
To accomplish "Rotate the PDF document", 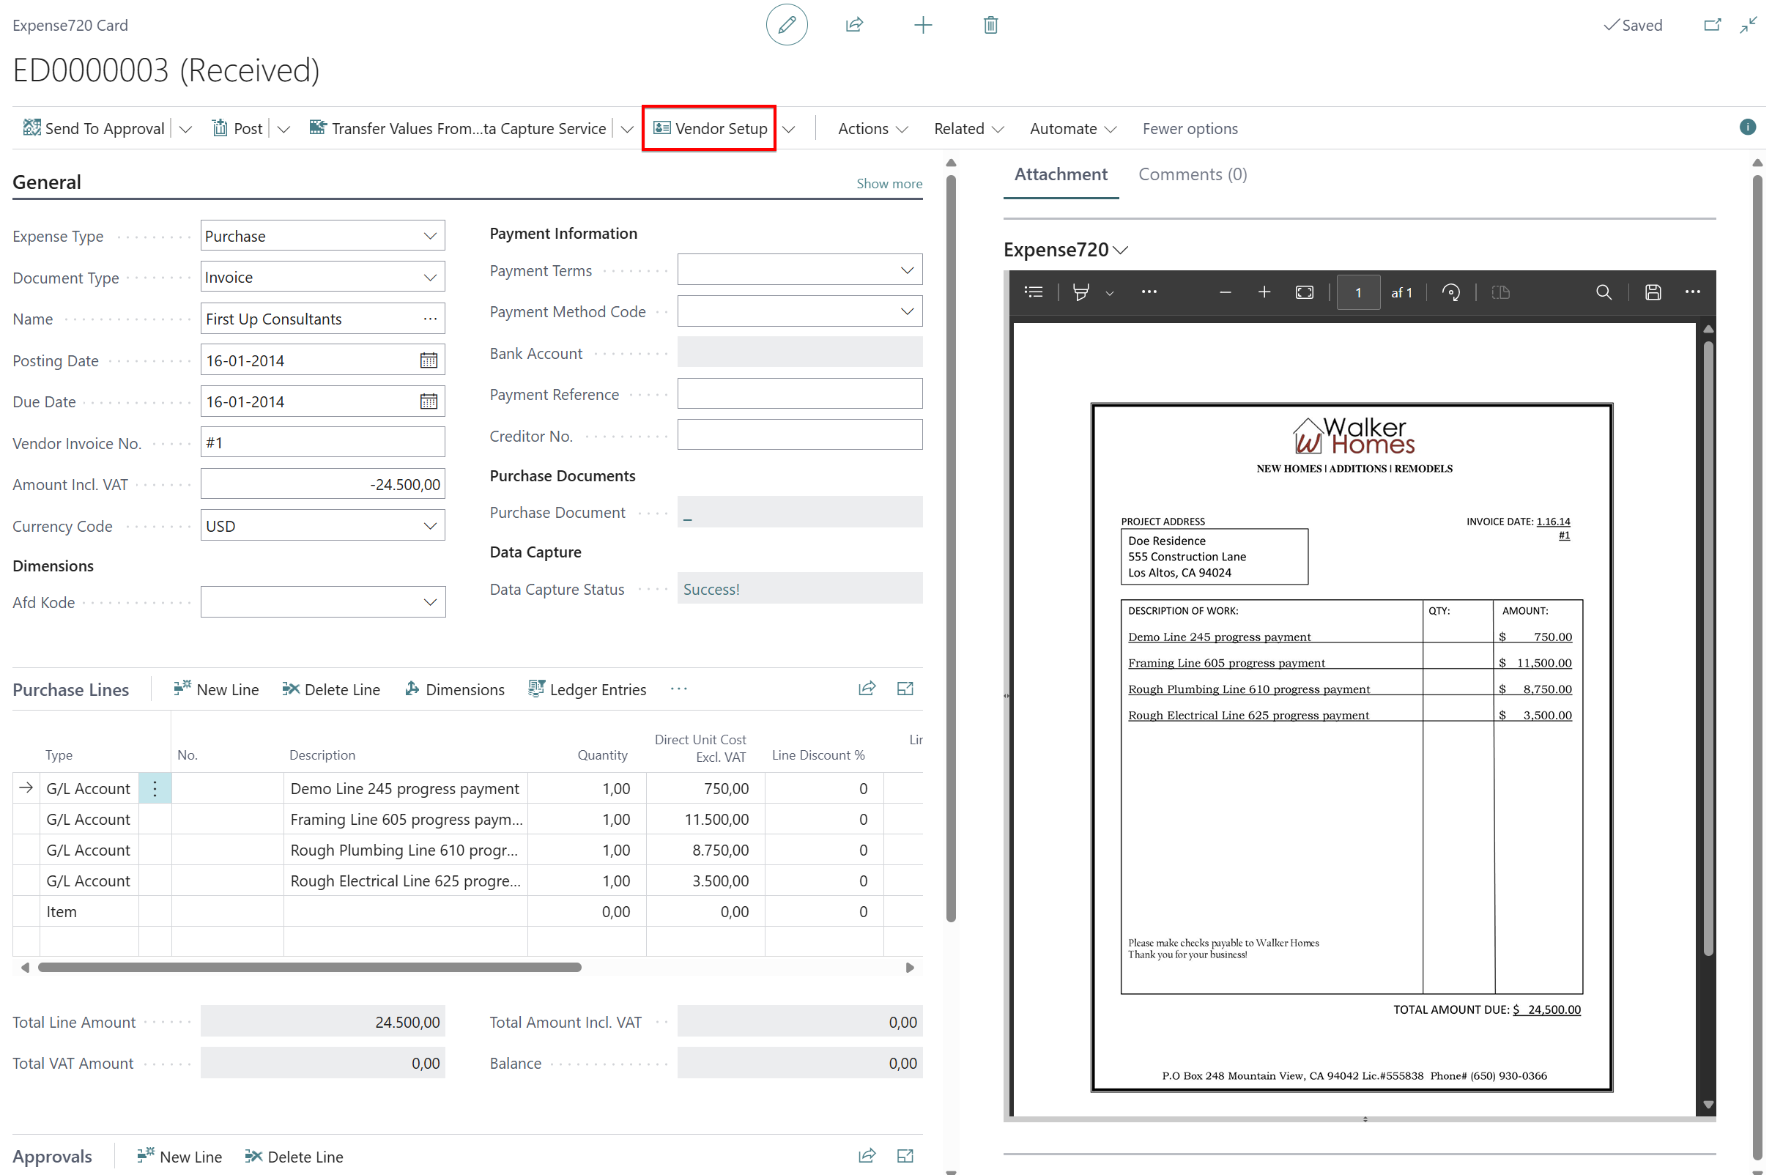I will pyautogui.click(x=1450, y=292).
